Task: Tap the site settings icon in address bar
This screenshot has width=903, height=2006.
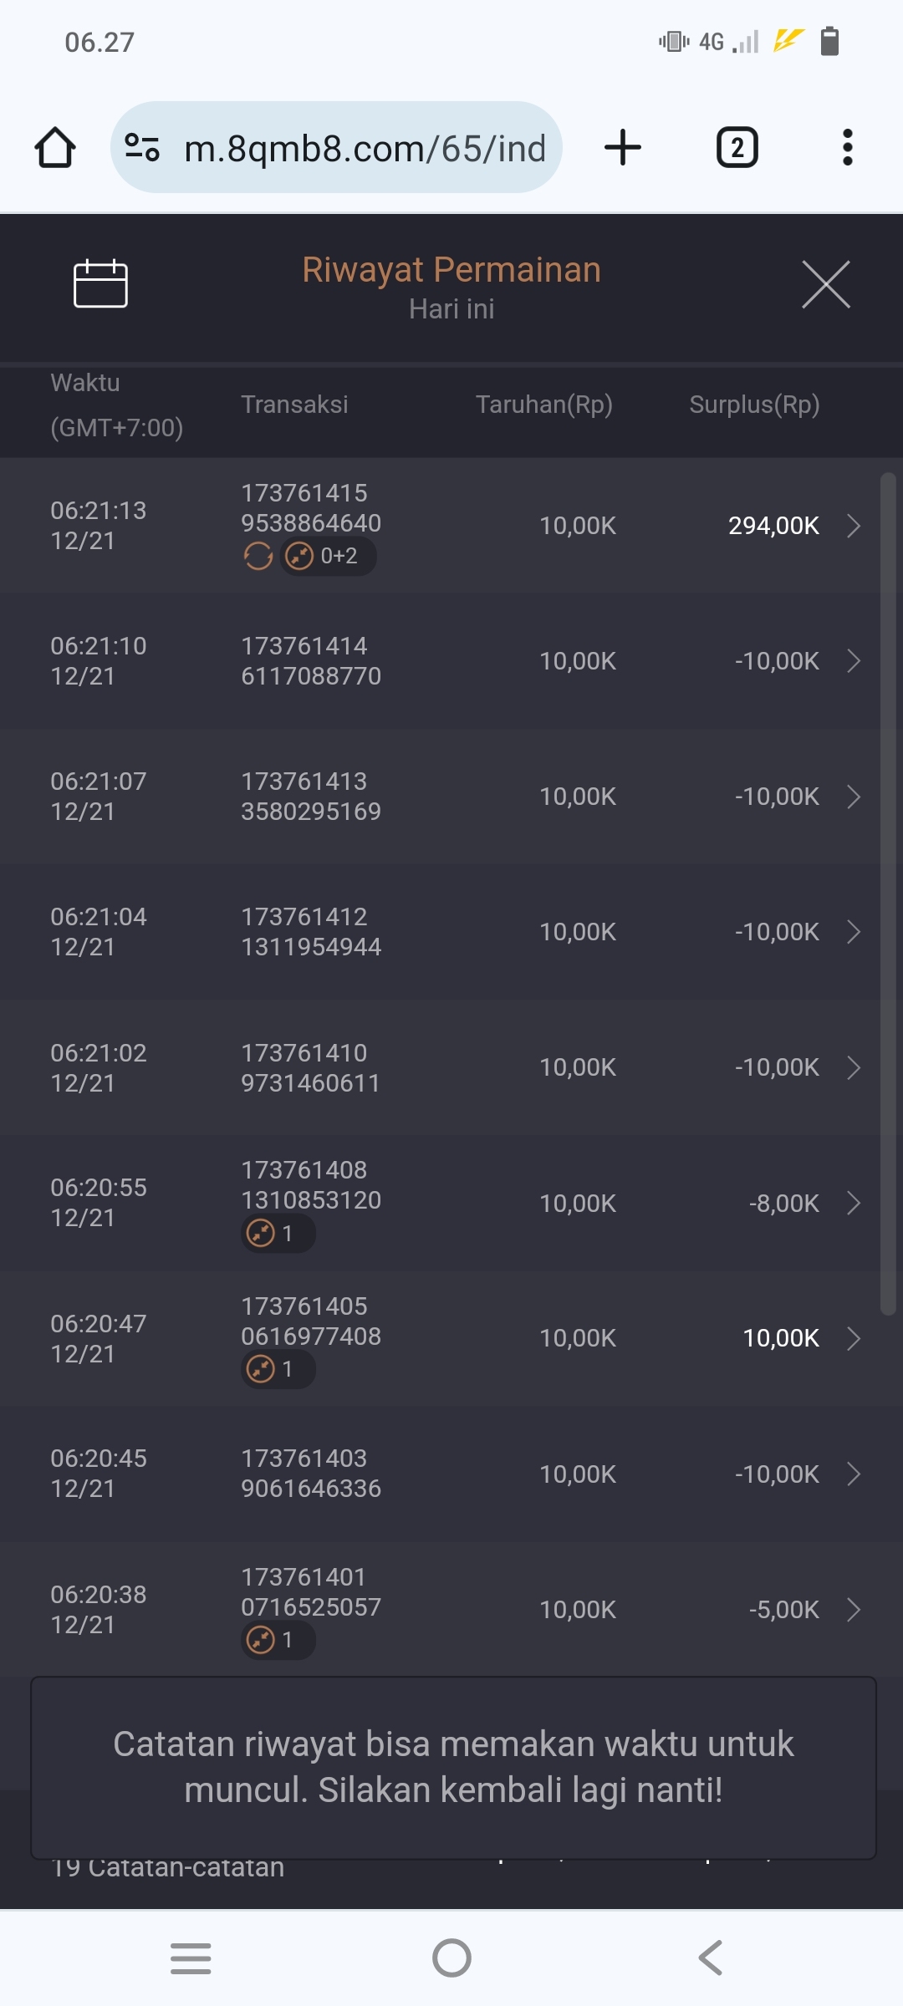Action: pyautogui.click(x=142, y=148)
